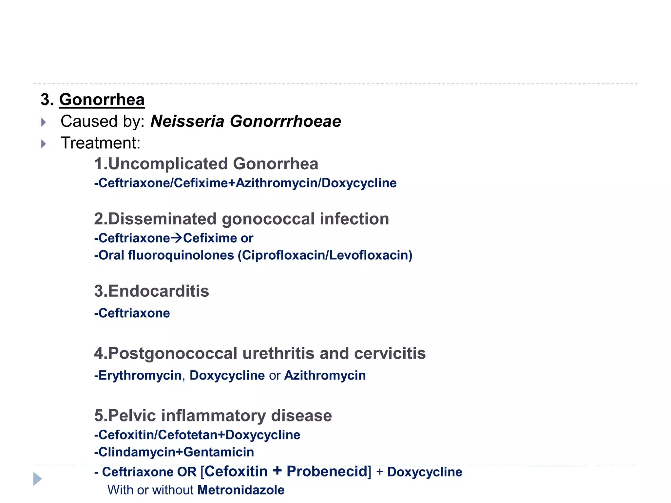671x503 pixels.
Task: Select the Neisseria Gonorrrhoeae italic text
Action: click(x=246, y=121)
